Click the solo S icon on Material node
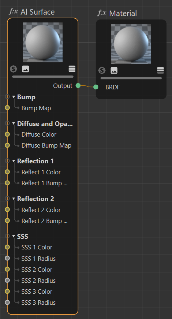172x319 pixels. click(x=102, y=70)
